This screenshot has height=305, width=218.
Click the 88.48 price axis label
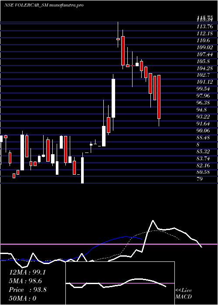tap(203, 138)
